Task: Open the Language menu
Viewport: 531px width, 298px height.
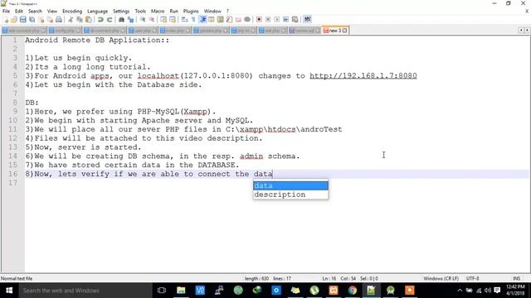Action: (x=97, y=11)
